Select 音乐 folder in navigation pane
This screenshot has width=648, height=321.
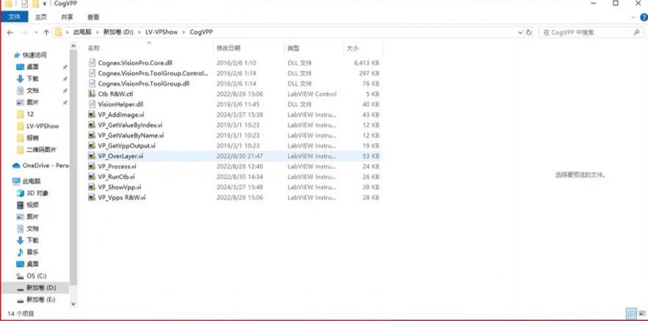(x=28, y=252)
